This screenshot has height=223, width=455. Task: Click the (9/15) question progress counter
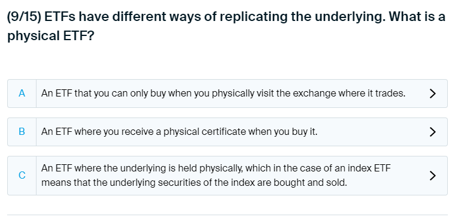click(x=25, y=17)
